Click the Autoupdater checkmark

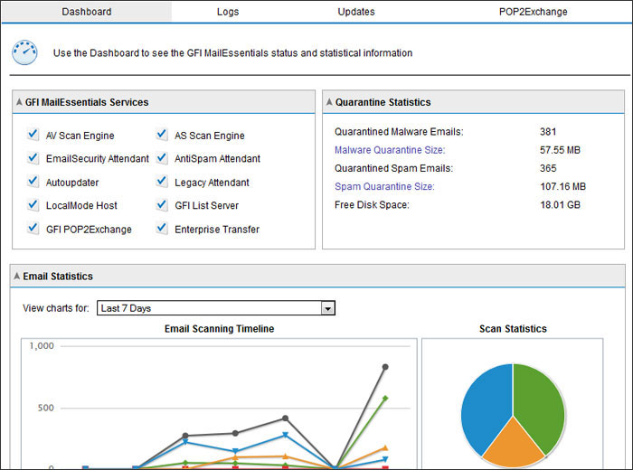pos(33,181)
